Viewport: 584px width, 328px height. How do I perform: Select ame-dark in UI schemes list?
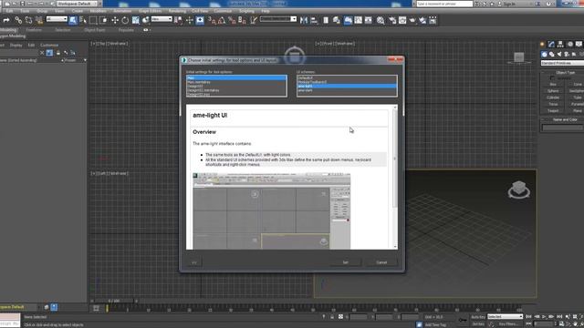[x=347, y=90]
